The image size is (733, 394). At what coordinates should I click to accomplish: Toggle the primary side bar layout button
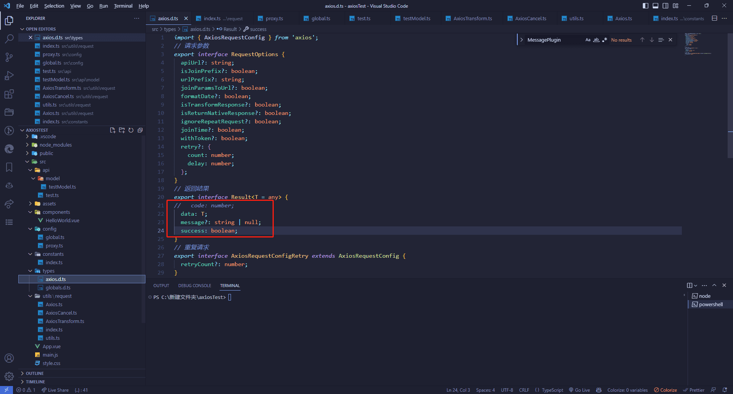pyautogui.click(x=646, y=6)
